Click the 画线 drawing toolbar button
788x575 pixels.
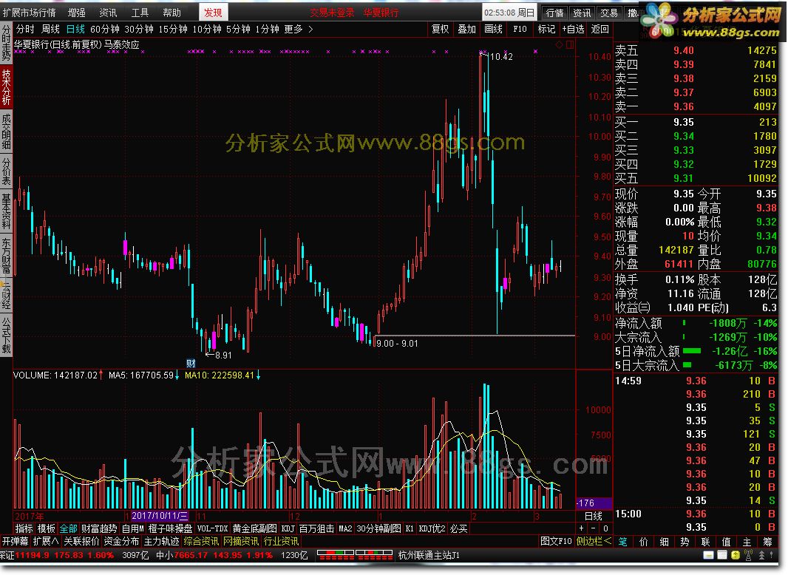(494, 29)
